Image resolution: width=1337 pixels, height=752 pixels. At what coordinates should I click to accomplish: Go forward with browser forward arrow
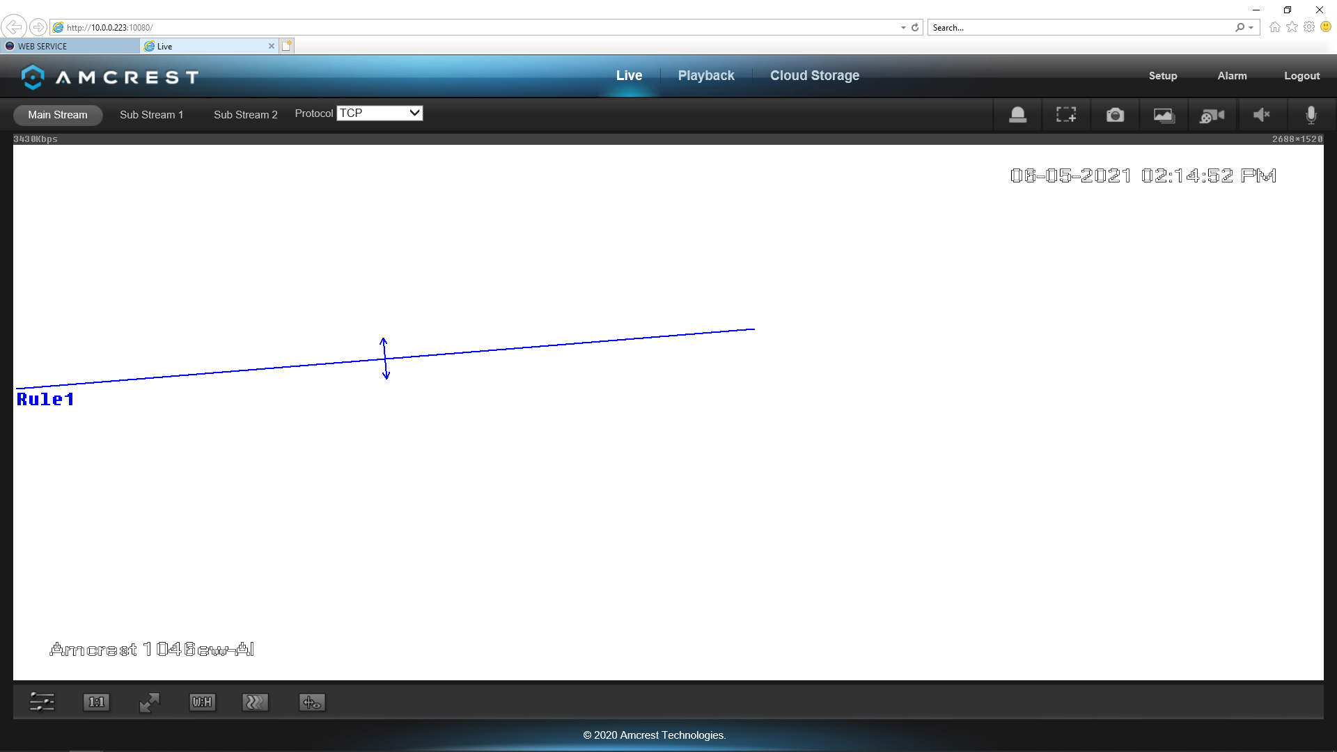tap(38, 27)
